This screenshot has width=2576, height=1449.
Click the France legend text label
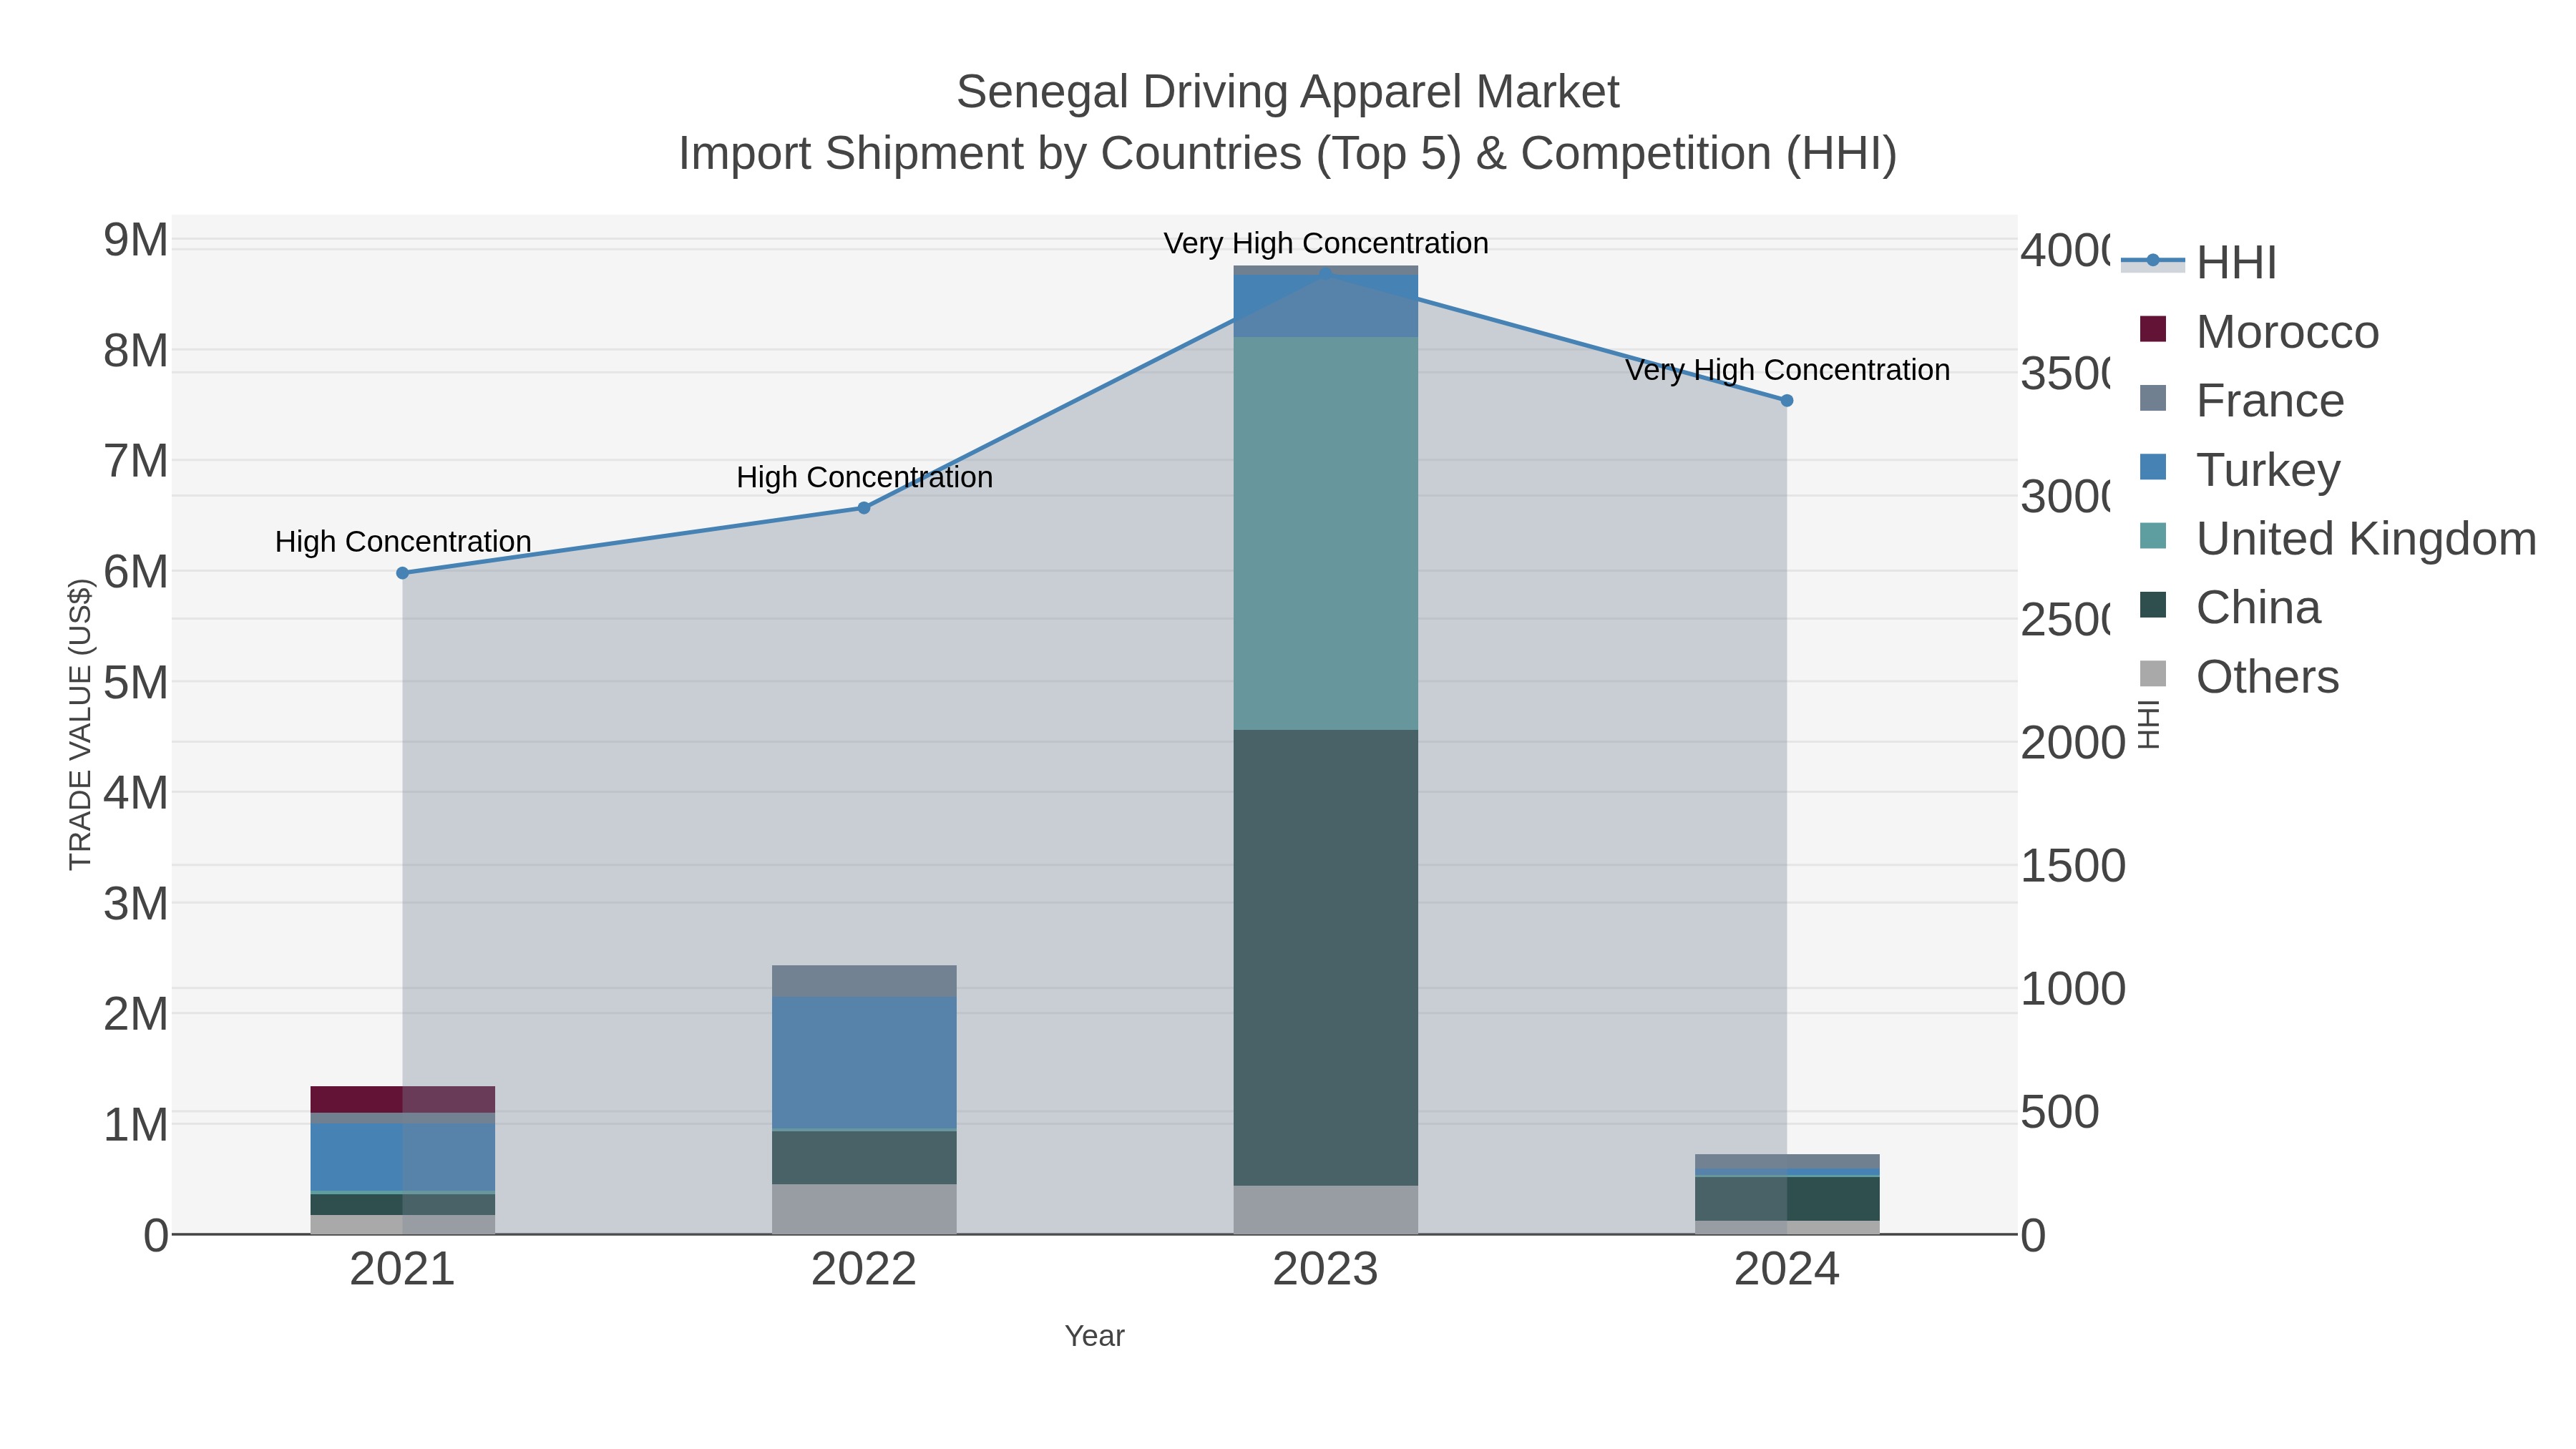tap(2271, 400)
